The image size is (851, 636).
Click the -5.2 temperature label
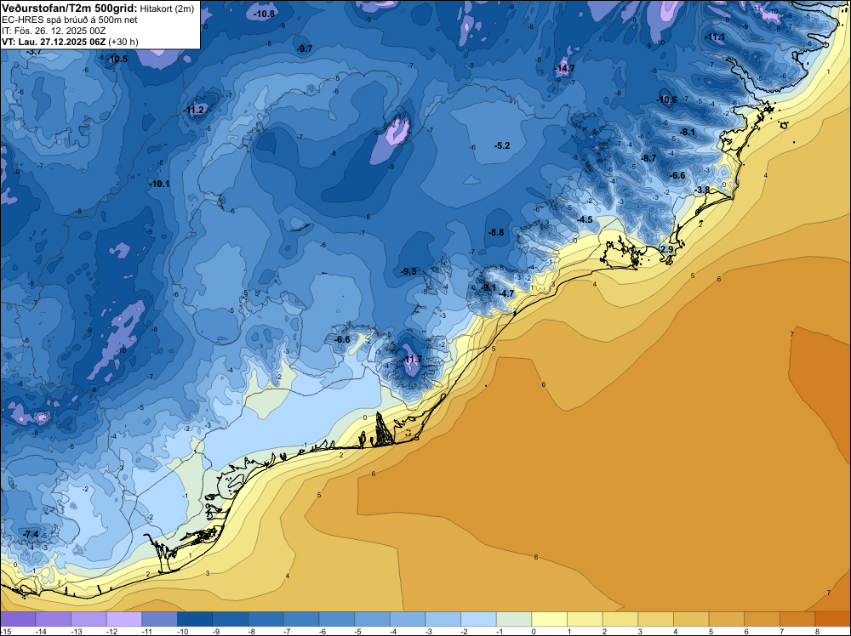pyautogui.click(x=503, y=145)
